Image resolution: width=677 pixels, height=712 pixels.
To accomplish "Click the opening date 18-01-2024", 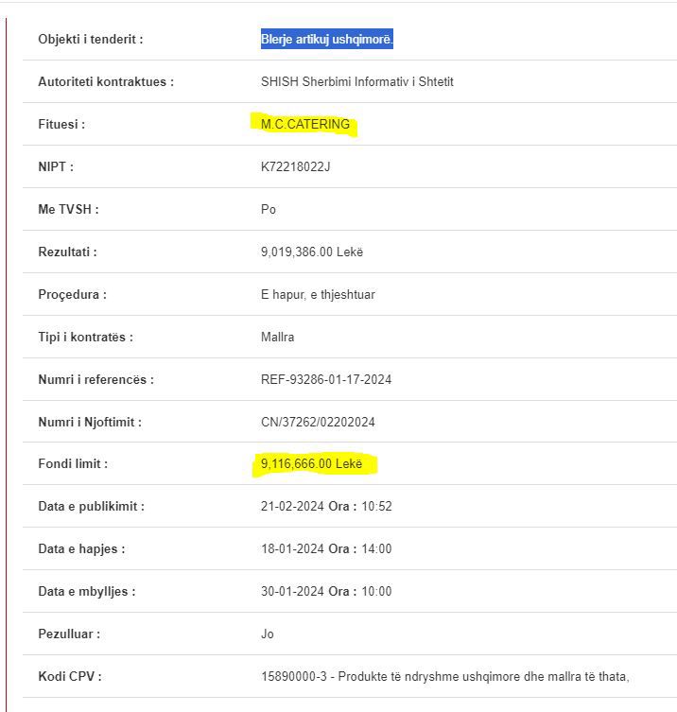I will click(x=292, y=548).
